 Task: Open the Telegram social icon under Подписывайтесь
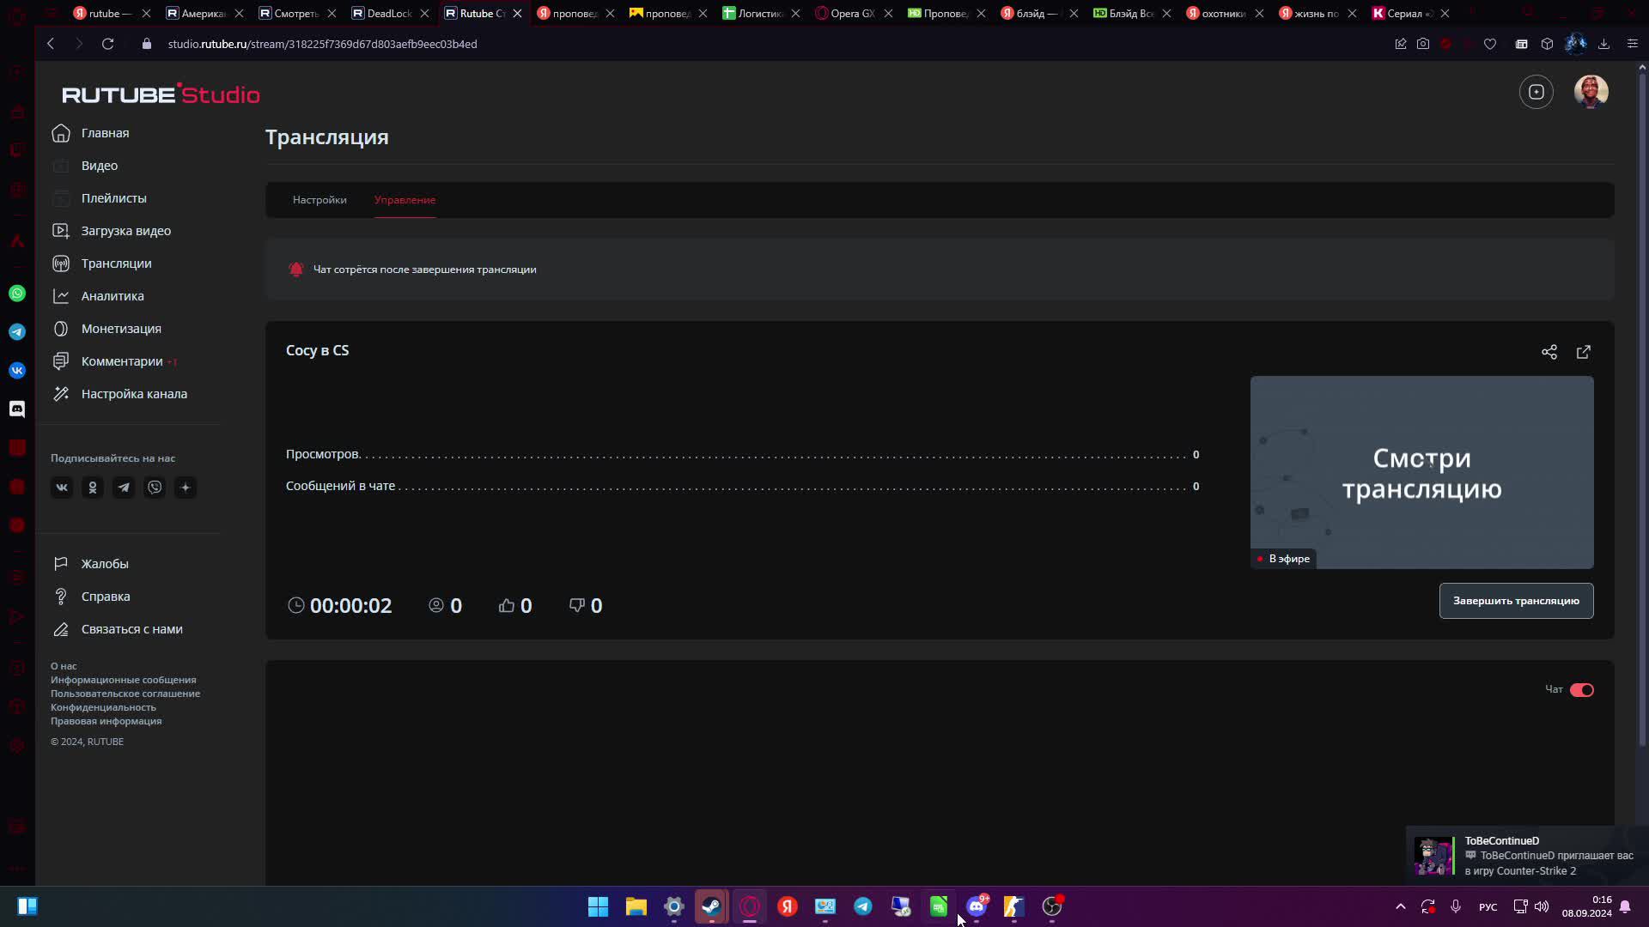click(124, 488)
